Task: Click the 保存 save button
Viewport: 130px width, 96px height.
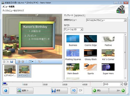Action: pyautogui.click(x=59, y=91)
